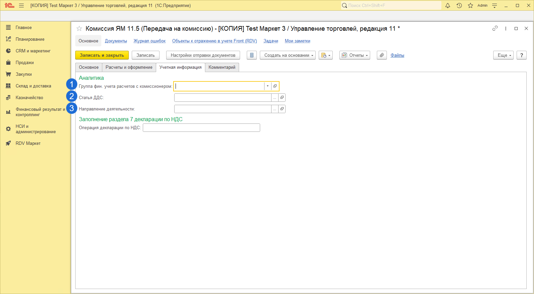This screenshot has width=534, height=294.
Task: Open Планирование section icon
Action: [8, 39]
